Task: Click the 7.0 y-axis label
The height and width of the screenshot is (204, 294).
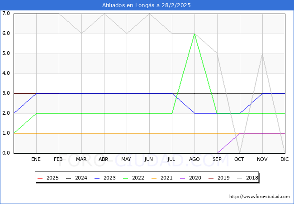Action: pos(6,13)
